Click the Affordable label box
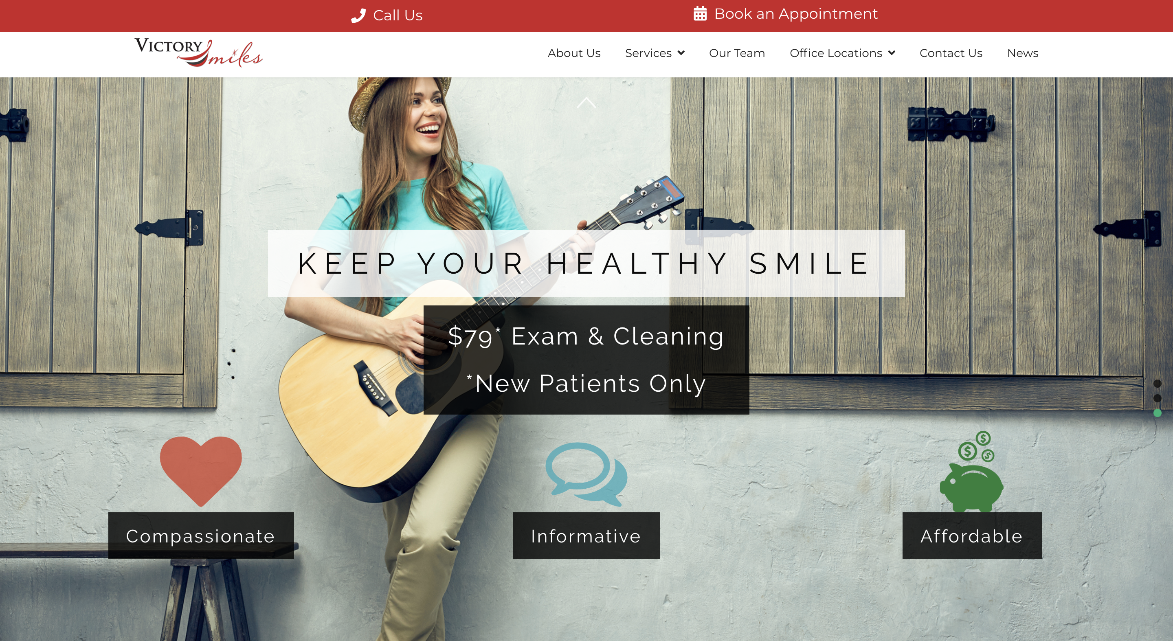The height and width of the screenshot is (641, 1173). click(972, 536)
